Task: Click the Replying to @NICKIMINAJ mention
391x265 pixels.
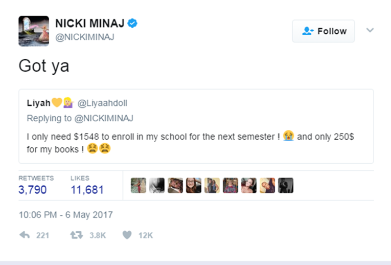Action: point(104,118)
